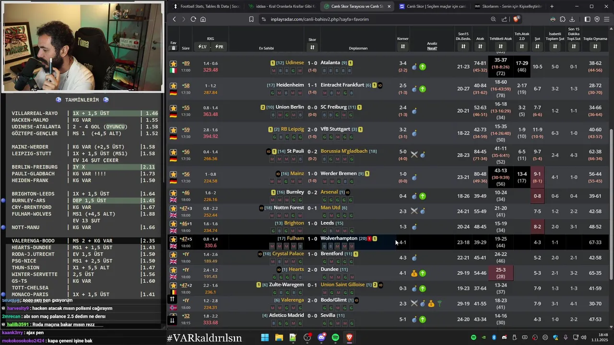Click the money bag icon on Hearts row
The width and height of the screenshot is (614, 345).
(x=414, y=274)
